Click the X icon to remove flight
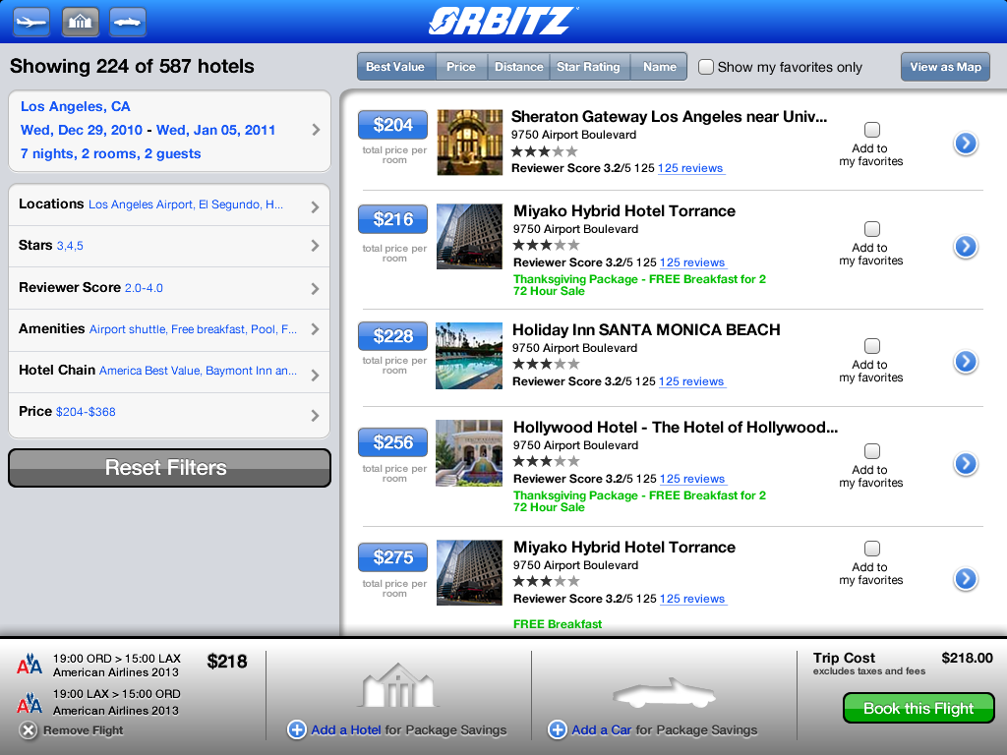Image resolution: width=1007 pixels, height=755 pixels. point(28,730)
